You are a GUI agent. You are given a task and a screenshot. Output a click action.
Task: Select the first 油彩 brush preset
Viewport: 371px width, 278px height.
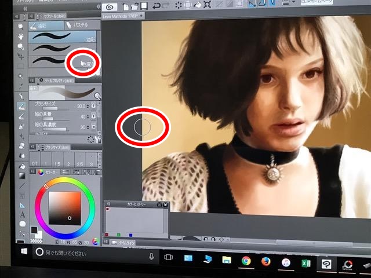pyautogui.click(x=63, y=37)
